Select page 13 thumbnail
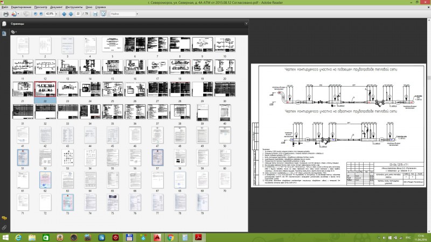The image size is (431, 242). click(68, 67)
